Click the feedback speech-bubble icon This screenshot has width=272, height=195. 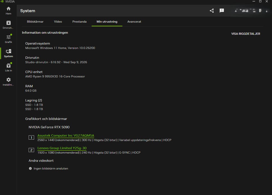coord(222,11)
